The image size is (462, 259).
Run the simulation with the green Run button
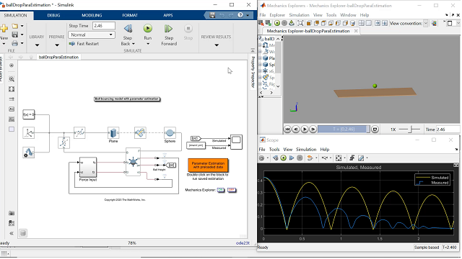coord(147,29)
